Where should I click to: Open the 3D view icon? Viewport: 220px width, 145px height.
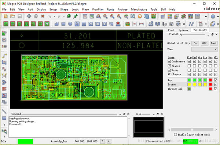coord(146,16)
